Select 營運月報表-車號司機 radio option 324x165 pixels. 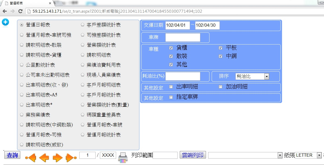(21, 35)
